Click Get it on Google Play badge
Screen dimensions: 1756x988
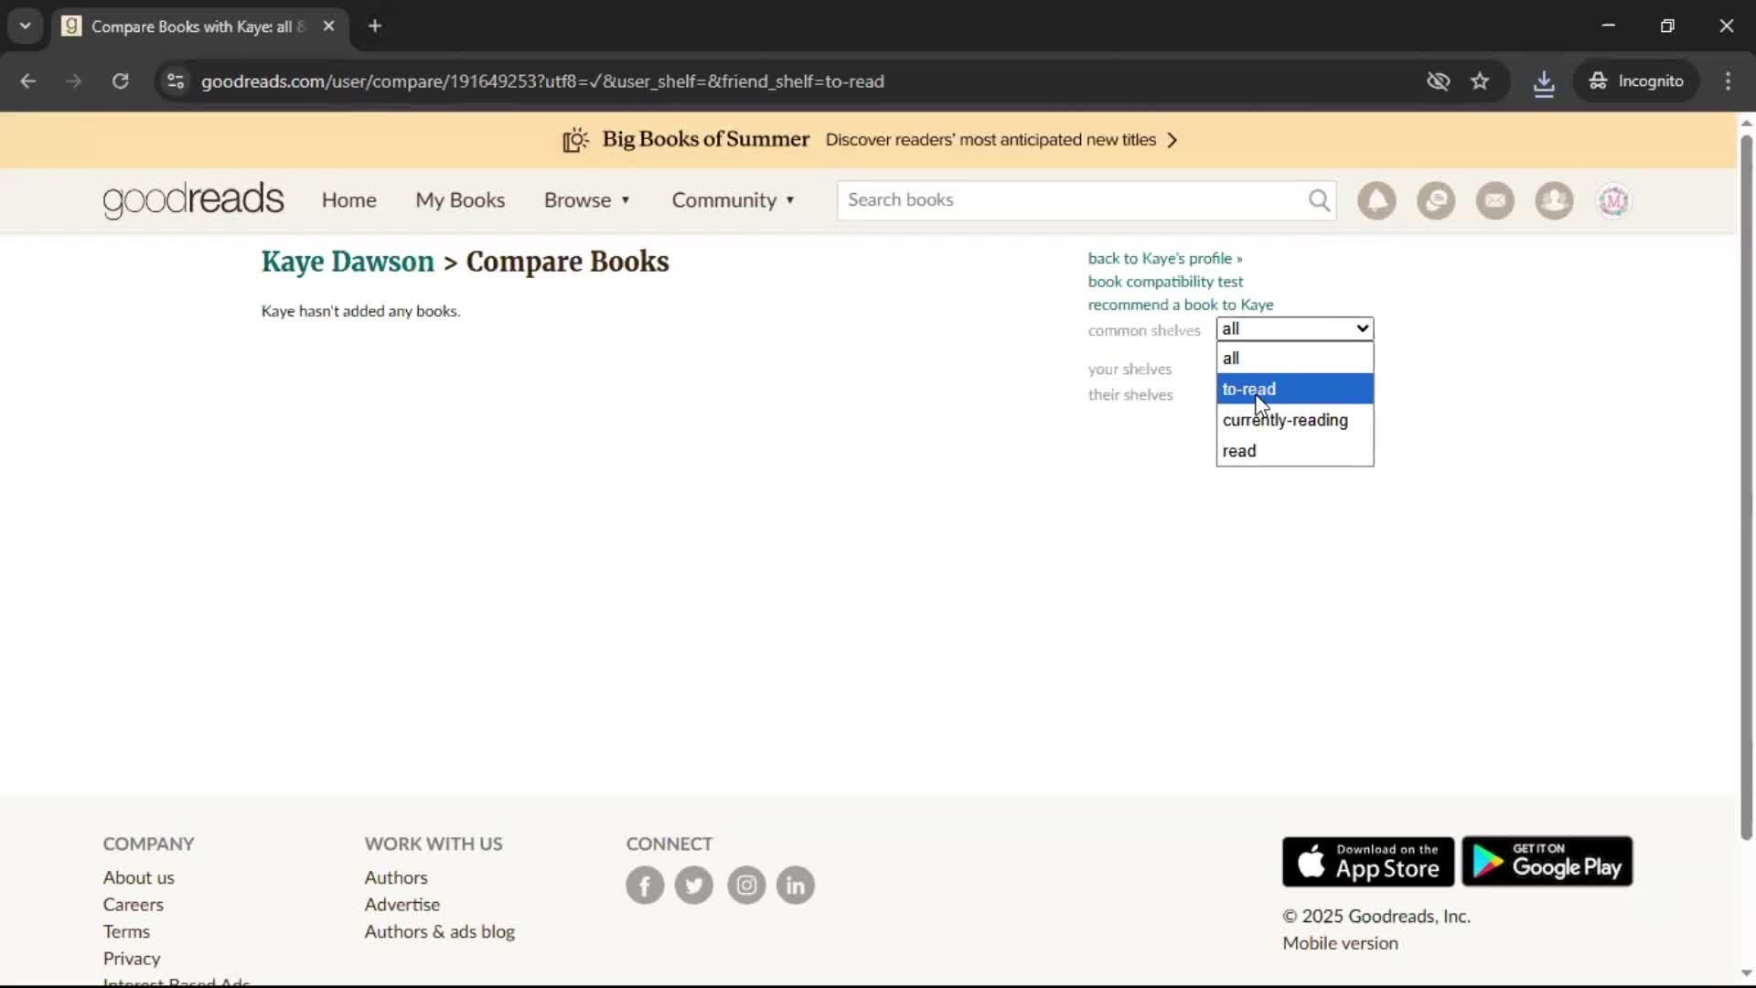[1547, 861]
